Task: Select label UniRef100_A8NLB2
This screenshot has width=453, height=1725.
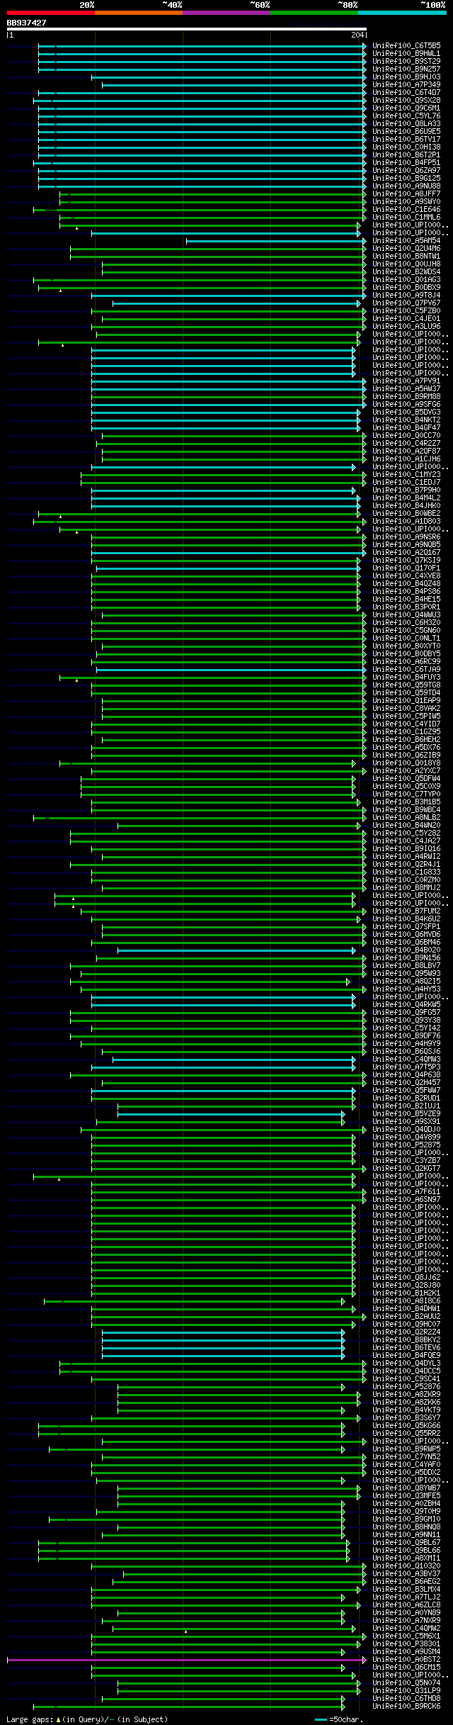Action: (406, 818)
